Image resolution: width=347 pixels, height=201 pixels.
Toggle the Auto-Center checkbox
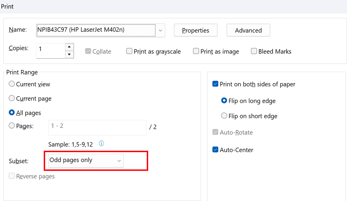point(215,150)
